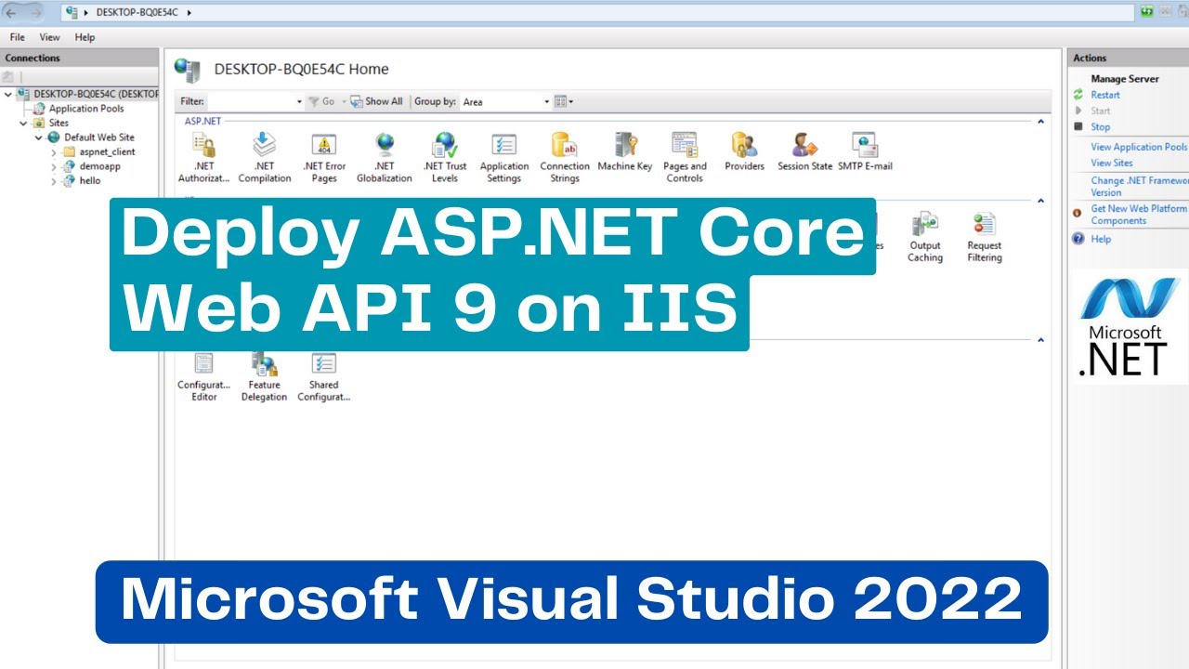This screenshot has width=1189, height=669.
Task: Expand the demoapp application node
Action: pyautogui.click(x=54, y=166)
